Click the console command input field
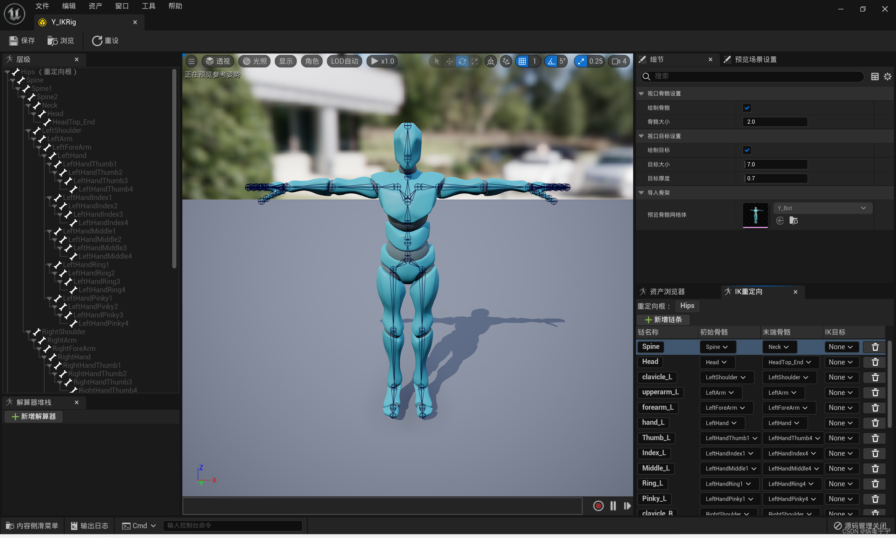This screenshot has width=896, height=538. pyautogui.click(x=232, y=526)
